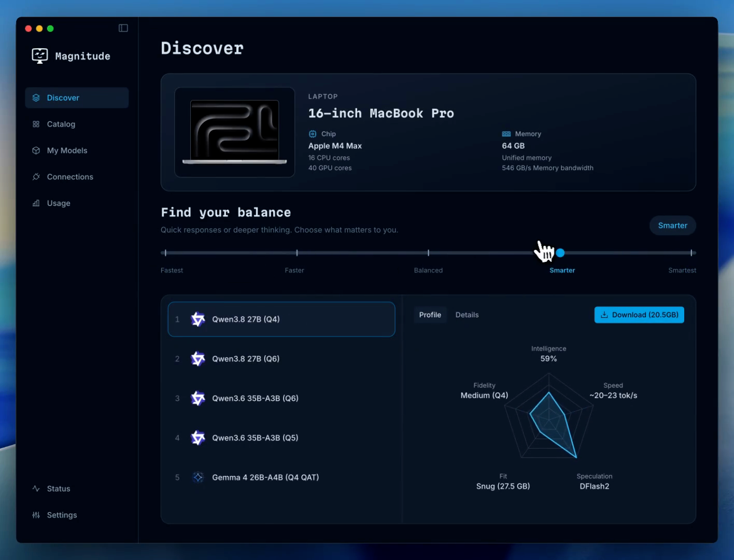Image resolution: width=734 pixels, height=560 pixels.
Task: Click the Magnitude logo icon
Action: point(40,56)
